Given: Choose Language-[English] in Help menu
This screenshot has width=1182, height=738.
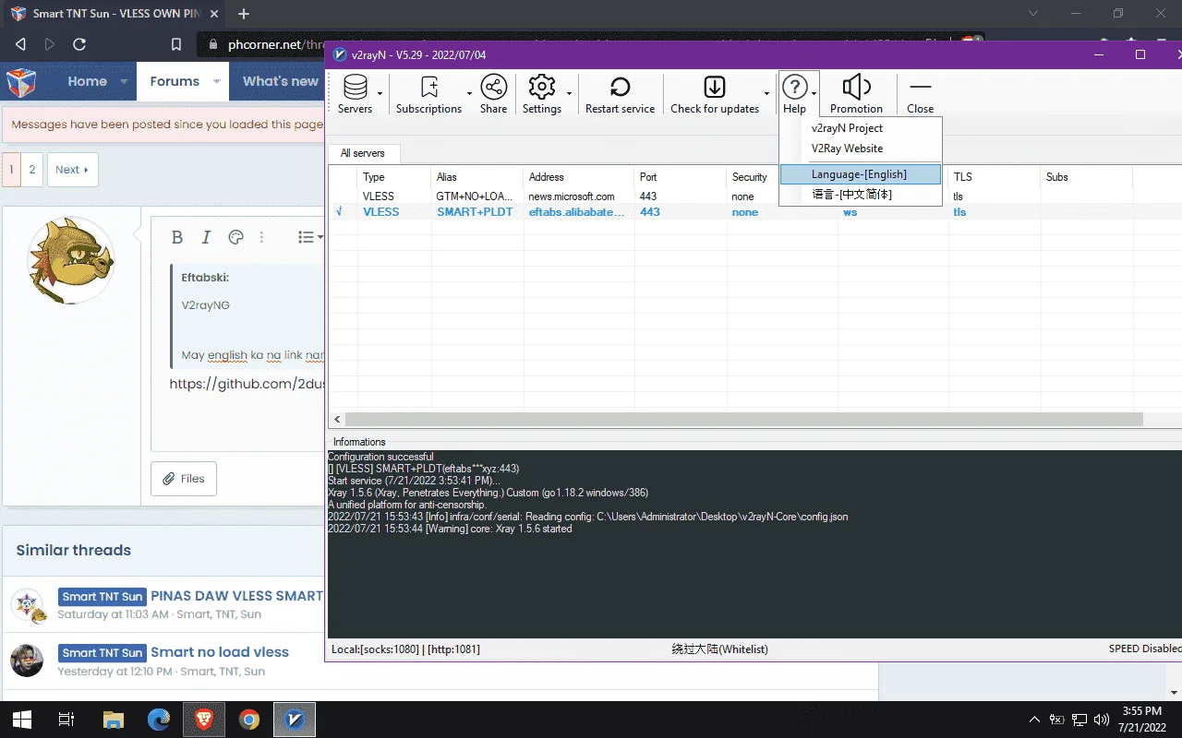Looking at the screenshot, I should pyautogui.click(x=861, y=174).
